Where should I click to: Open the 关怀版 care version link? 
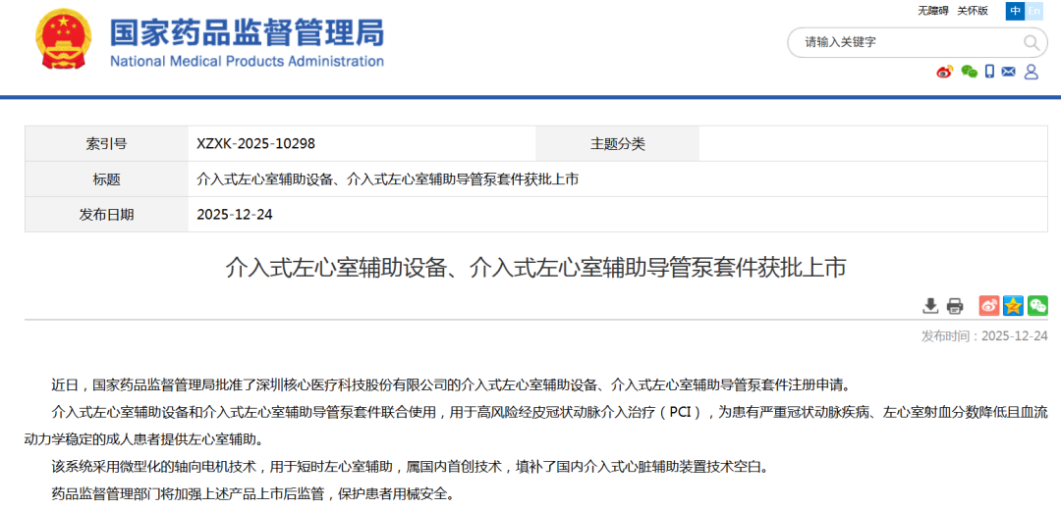coord(973,11)
